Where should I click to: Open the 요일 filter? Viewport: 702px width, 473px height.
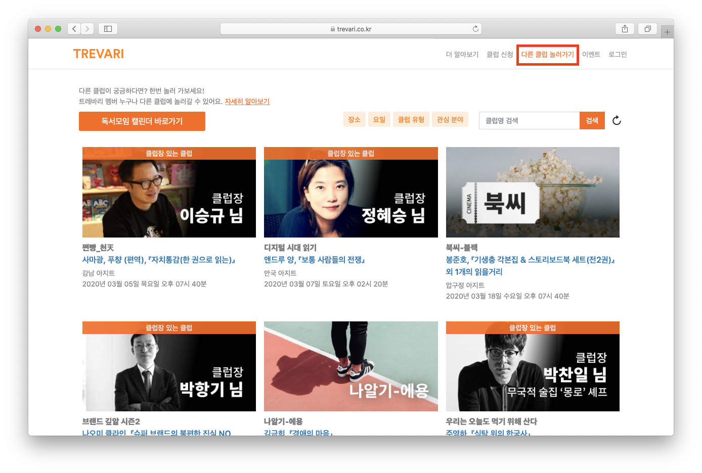tap(379, 119)
